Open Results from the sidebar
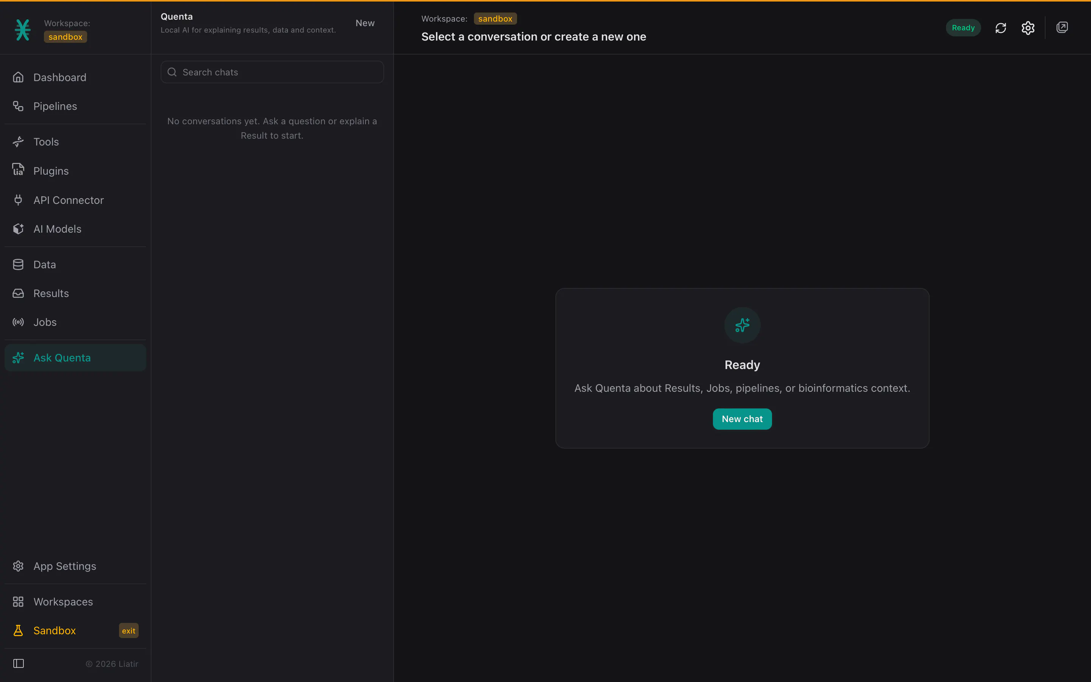 click(x=75, y=293)
